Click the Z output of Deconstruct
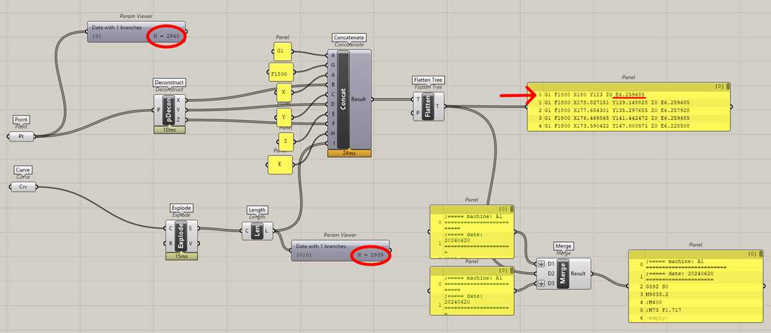 coord(178,119)
